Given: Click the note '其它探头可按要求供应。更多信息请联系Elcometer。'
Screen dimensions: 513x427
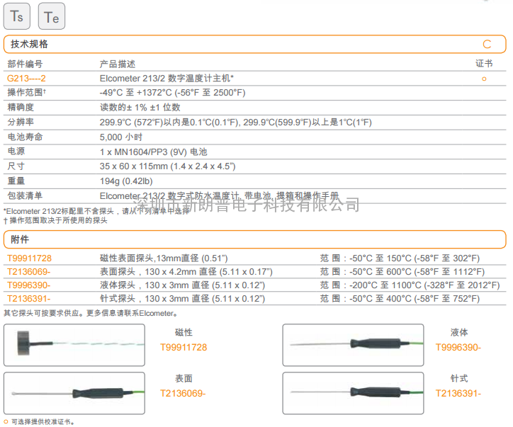Looking at the screenshot, I should pos(91,313).
